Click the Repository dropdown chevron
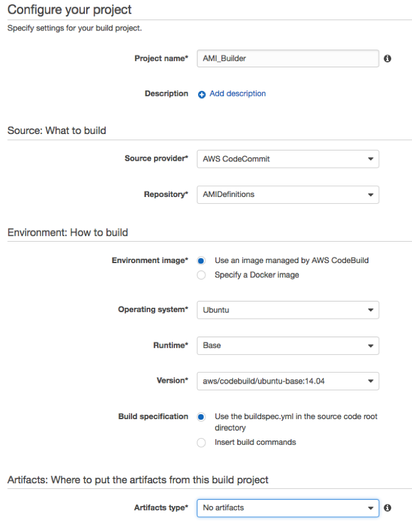 [x=371, y=193]
